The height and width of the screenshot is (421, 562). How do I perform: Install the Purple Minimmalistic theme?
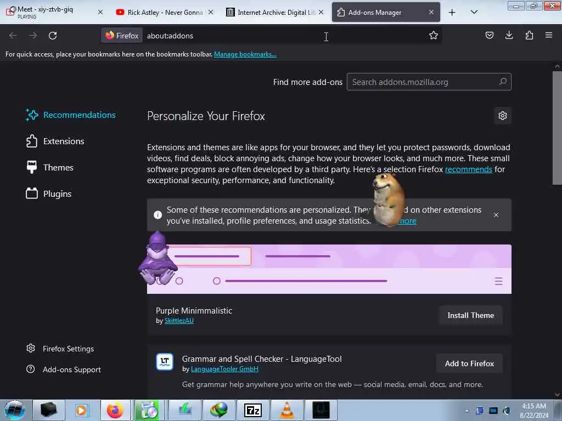pyautogui.click(x=470, y=315)
